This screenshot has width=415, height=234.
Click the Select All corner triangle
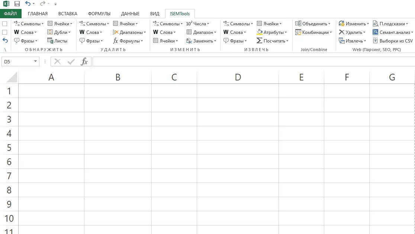(12, 77)
